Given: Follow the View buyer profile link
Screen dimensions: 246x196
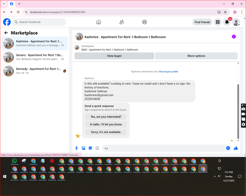Looking at the screenshot, I should 168,72.
